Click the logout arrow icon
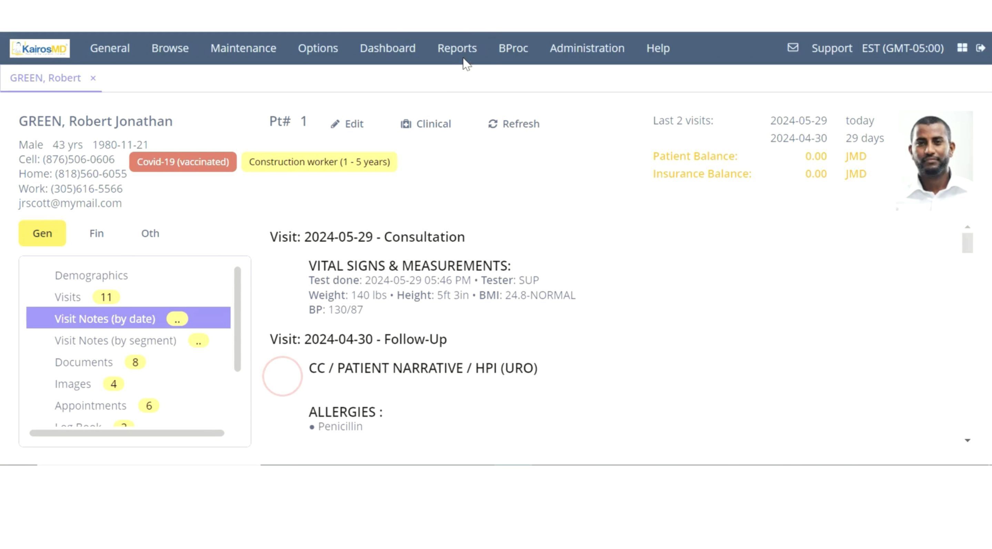 tap(980, 48)
